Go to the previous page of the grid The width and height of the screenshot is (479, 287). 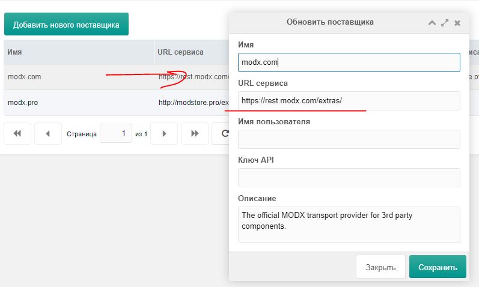point(48,133)
